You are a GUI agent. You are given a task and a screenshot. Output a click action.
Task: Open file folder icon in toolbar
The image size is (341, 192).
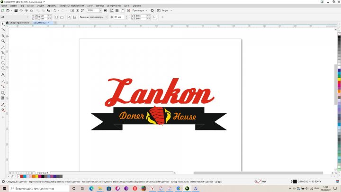pos(8,10)
